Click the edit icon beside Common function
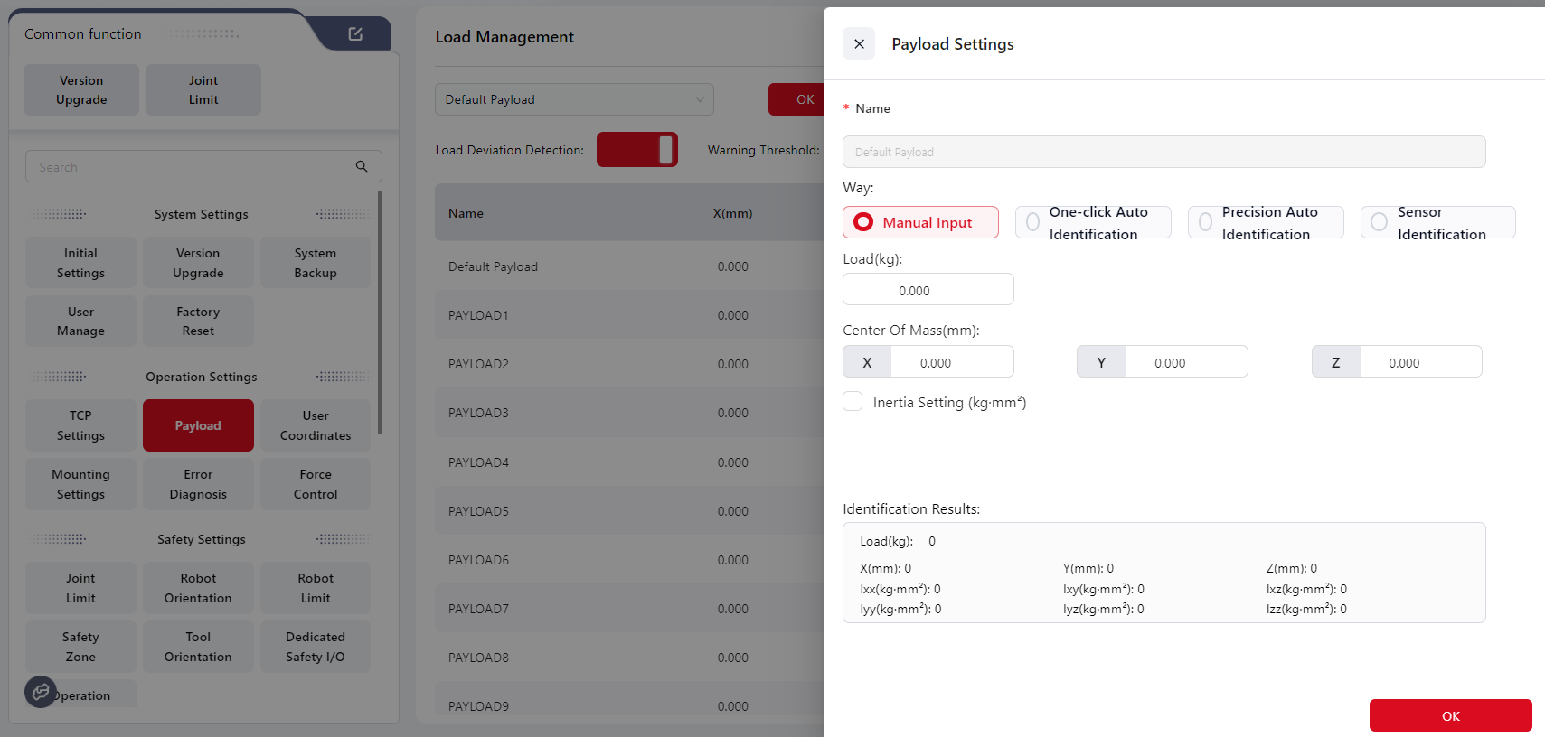Viewport: 1545px width, 737px height. coord(355,34)
